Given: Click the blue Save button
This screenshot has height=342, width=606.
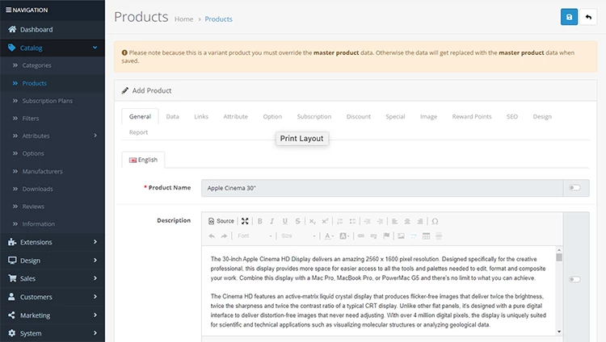Looking at the screenshot, I should click(x=569, y=17).
